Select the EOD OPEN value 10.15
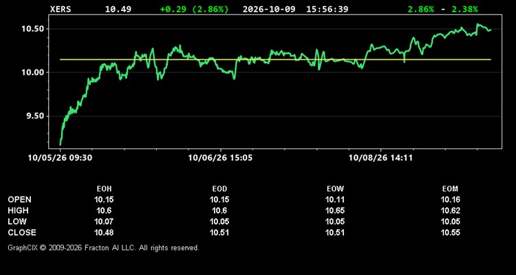Image resolution: width=516 pixels, height=275 pixels. tap(219, 199)
